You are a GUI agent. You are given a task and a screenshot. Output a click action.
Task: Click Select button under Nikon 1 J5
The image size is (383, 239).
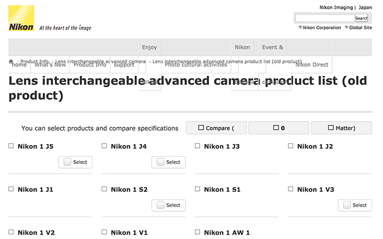76,162
